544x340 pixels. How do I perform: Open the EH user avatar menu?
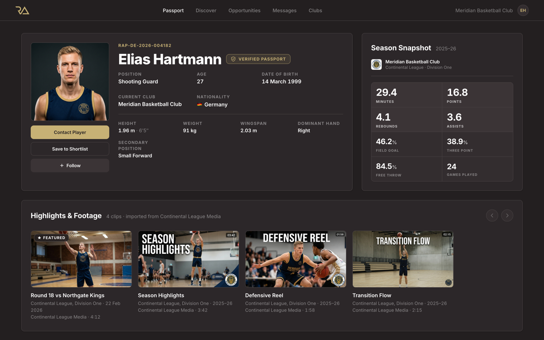coord(523,10)
